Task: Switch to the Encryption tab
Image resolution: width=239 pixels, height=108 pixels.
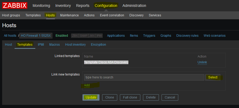Action: 98,45
